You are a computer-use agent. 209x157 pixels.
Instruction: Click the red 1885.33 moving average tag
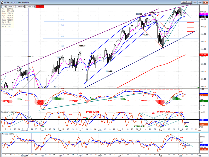204,55
